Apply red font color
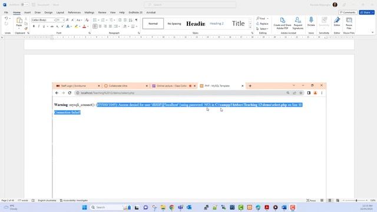Image resolution: width=377 pixels, height=212 pixels. [84, 26]
